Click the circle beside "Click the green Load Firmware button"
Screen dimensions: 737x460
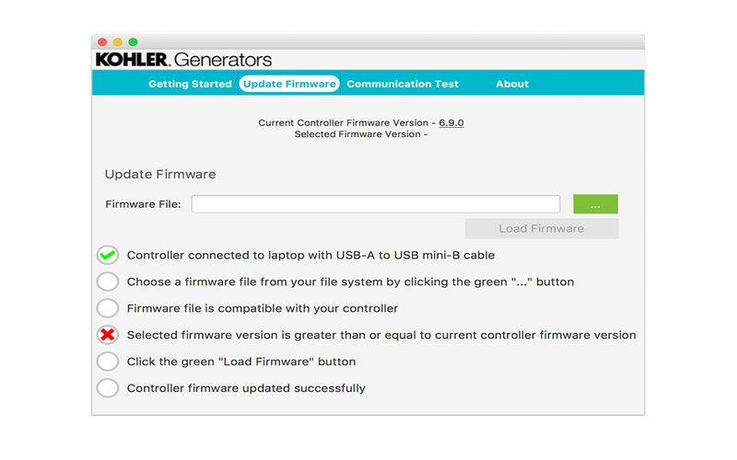(108, 362)
